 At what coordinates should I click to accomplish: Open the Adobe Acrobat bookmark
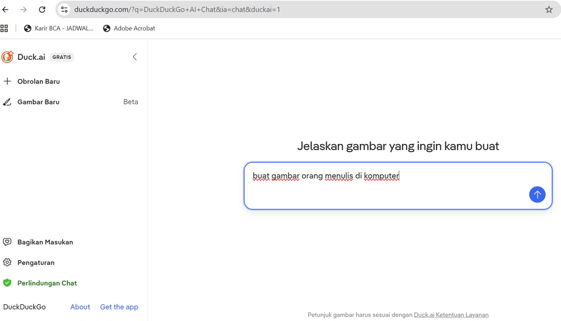(x=129, y=28)
